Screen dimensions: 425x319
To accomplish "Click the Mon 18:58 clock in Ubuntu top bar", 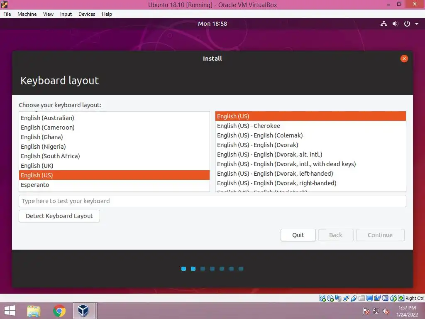I will (212, 24).
